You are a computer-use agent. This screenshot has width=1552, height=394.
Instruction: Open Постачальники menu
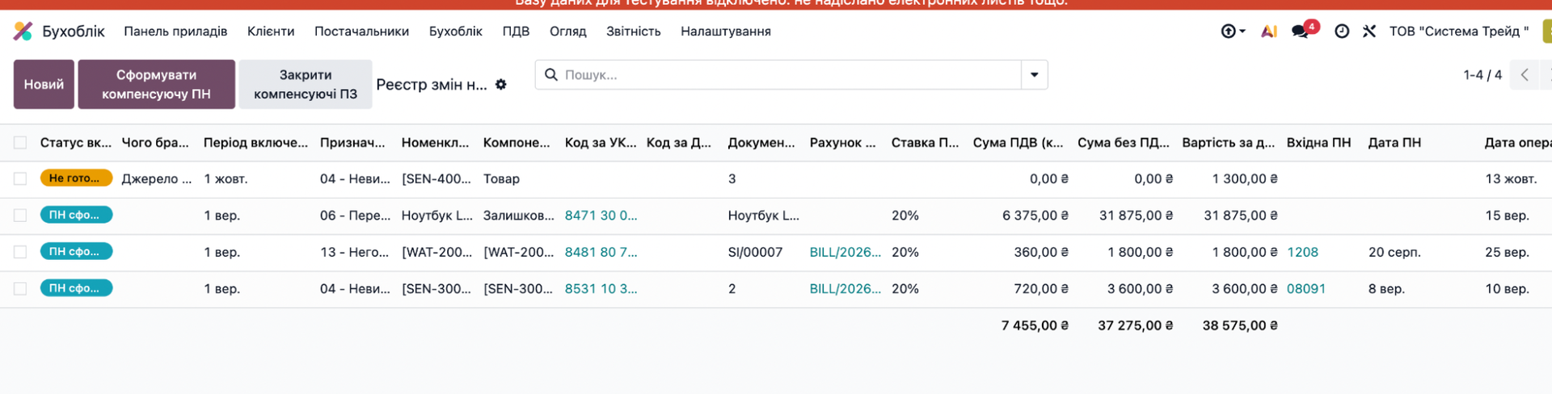point(361,31)
